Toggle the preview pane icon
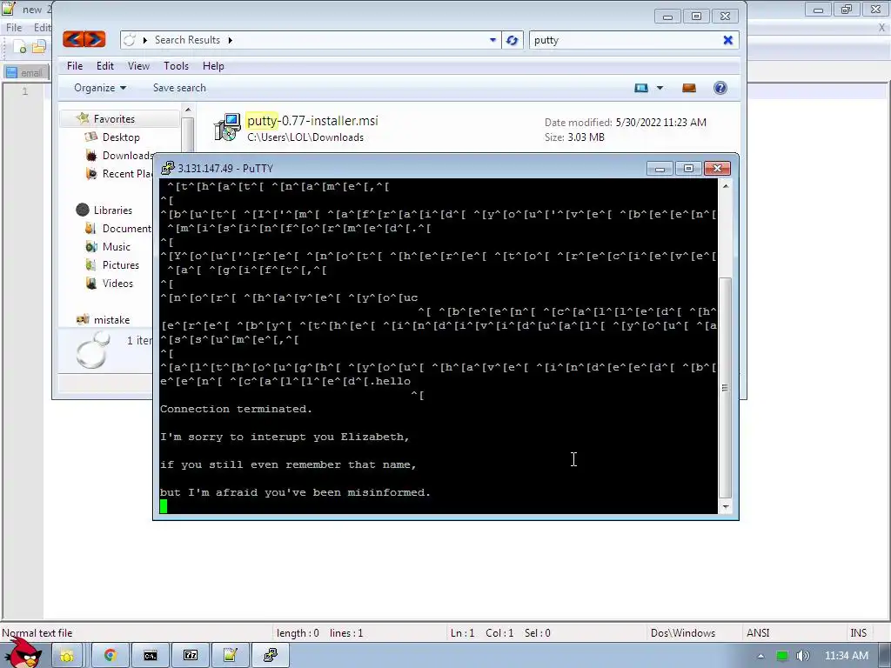Viewport: 891px width, 668px height. (x=689, y=88)
